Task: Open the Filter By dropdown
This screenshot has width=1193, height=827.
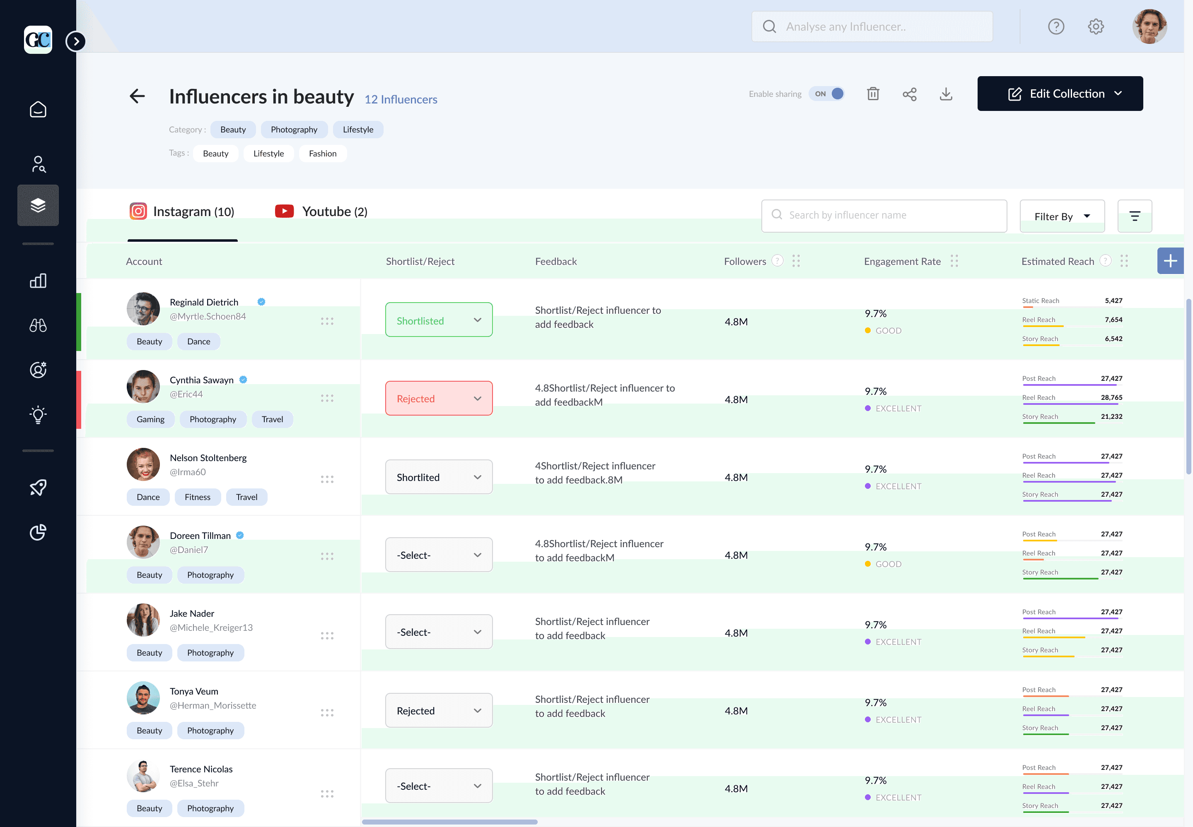Action: [1061, 216]
